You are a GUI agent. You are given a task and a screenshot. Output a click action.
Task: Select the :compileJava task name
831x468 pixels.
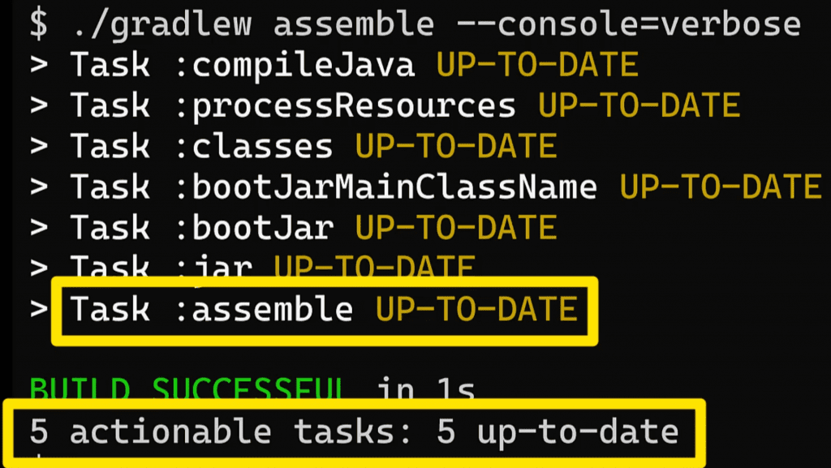(294, 65)
